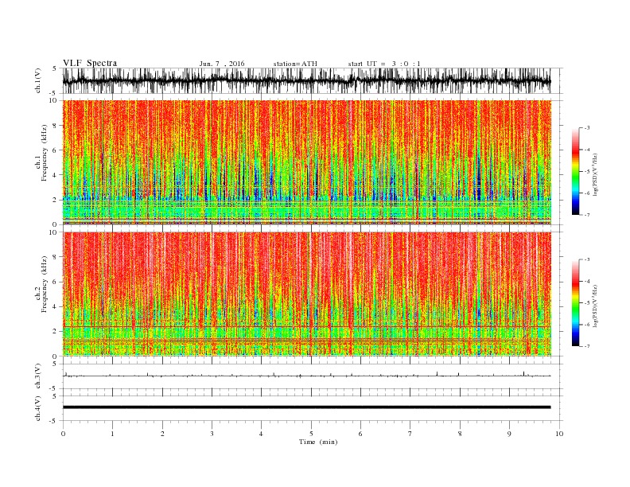Click the 'VLF Spectra' plot title
Viewport: 630px width, 487px height.
[90, 63]
